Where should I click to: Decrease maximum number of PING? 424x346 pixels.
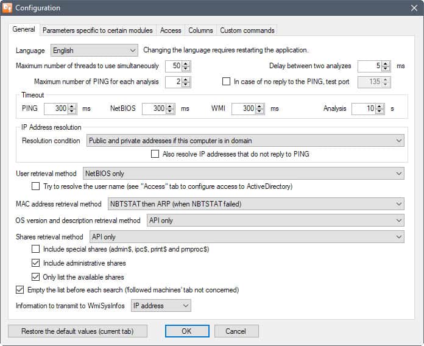186,84
